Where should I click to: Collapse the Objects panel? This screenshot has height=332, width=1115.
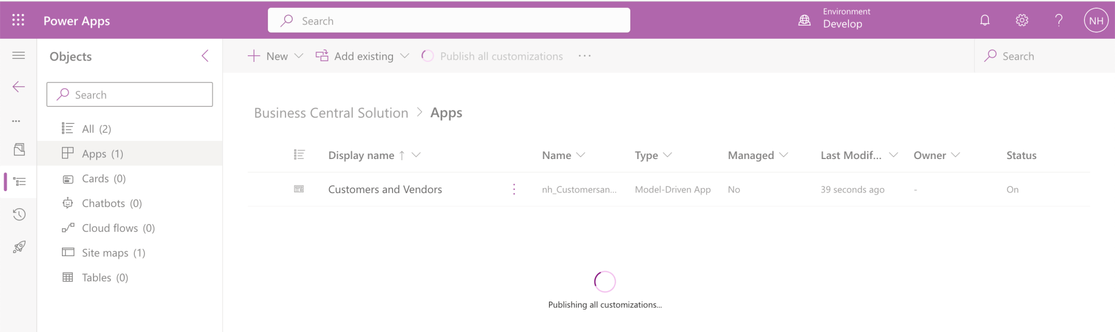205,56
